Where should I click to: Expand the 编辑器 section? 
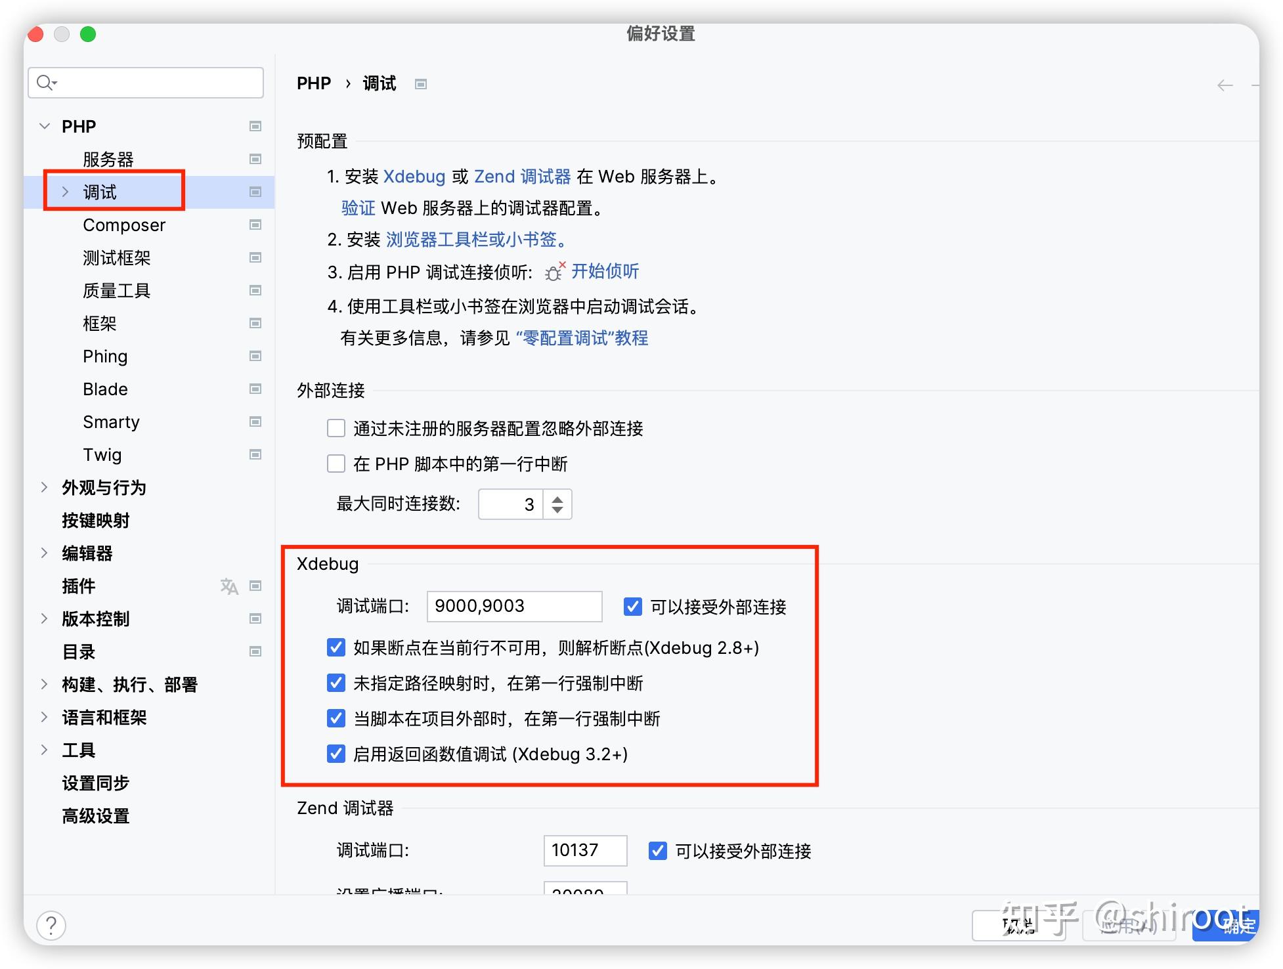44,553
